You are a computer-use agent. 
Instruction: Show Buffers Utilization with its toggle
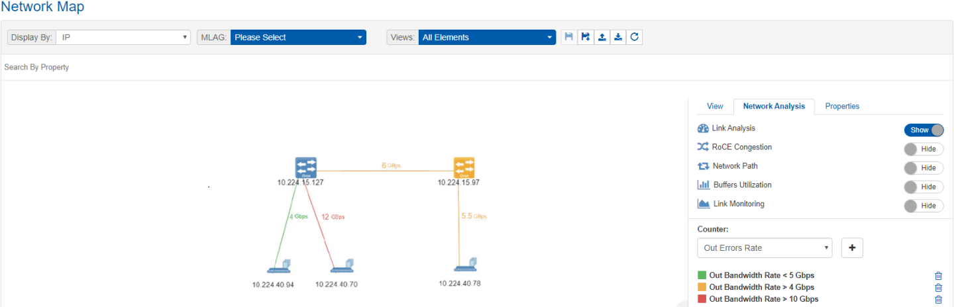point(924,187)
